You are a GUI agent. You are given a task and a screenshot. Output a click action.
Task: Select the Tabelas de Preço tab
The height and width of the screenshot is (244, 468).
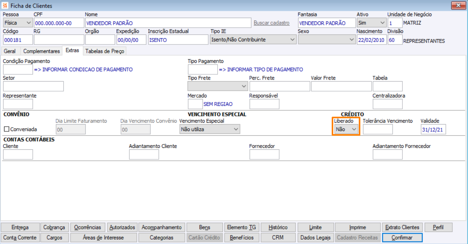(105, 51)
